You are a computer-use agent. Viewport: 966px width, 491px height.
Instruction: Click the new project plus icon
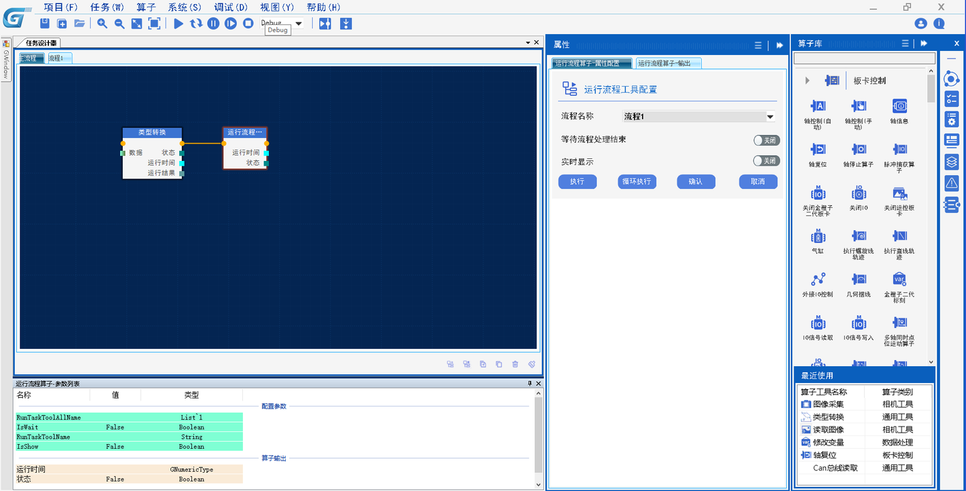[x=62, y=23]
